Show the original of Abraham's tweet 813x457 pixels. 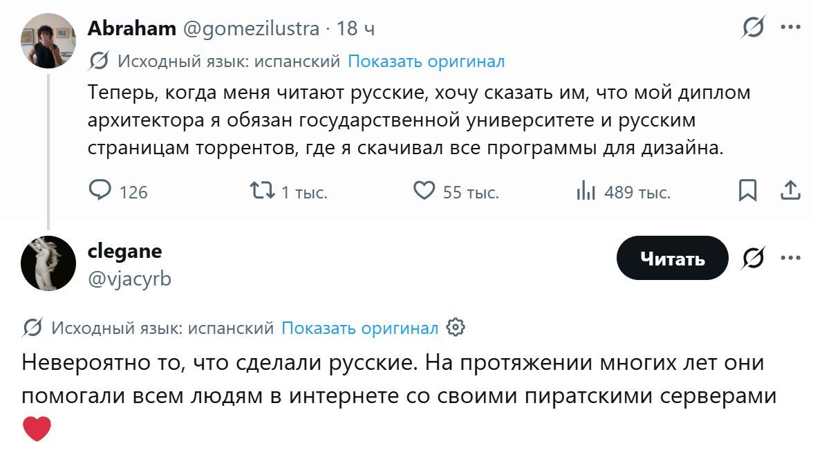pos(426,62)
